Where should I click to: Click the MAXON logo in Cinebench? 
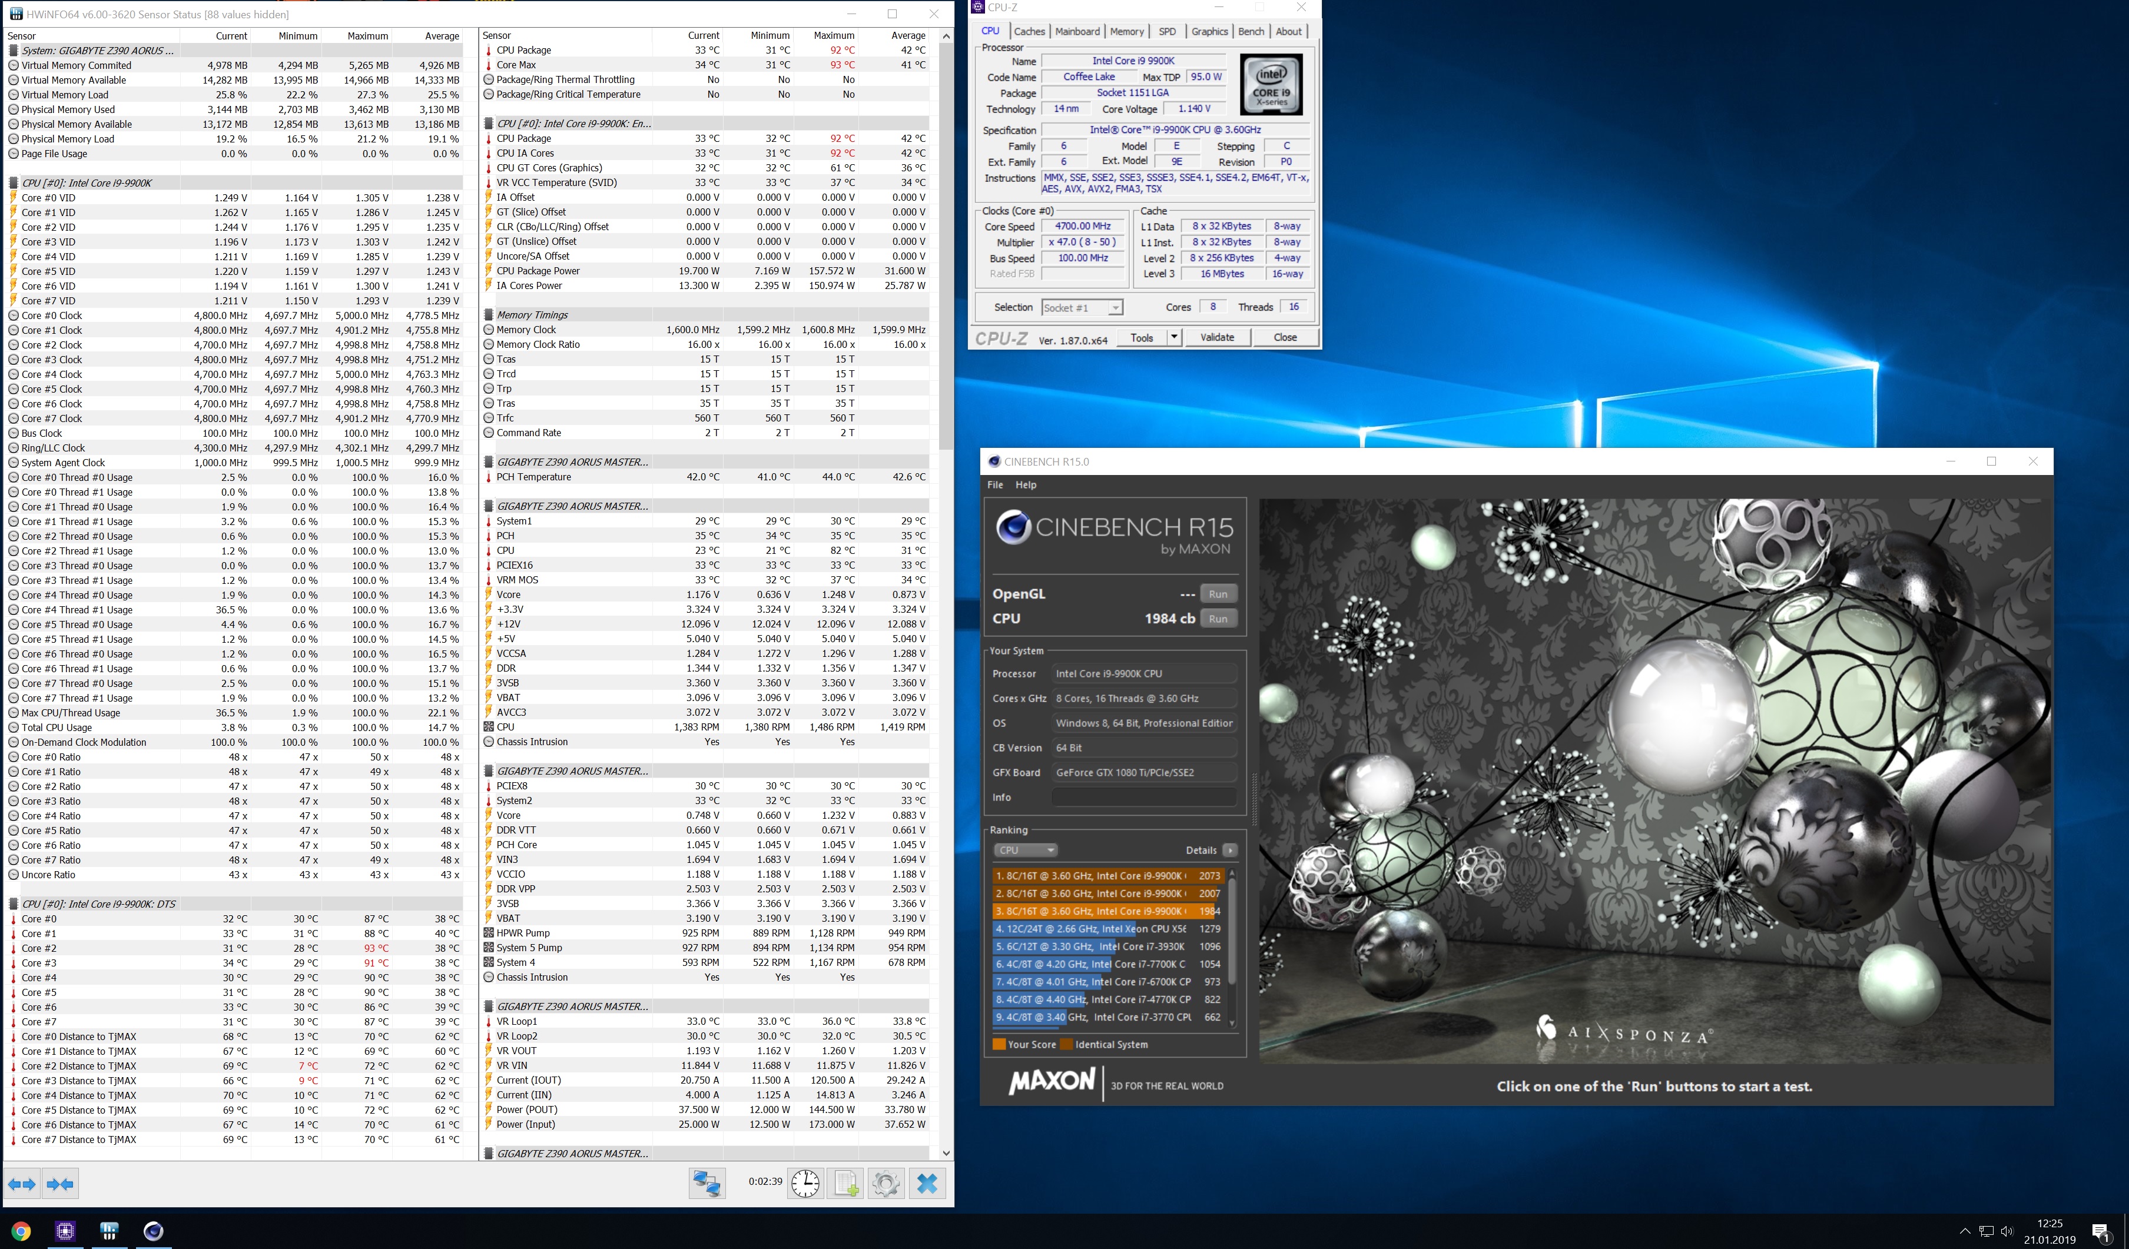coord(1053,1082)
